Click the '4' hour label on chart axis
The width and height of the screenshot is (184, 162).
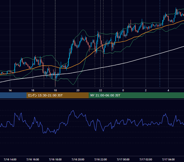[x=168, y=90]
